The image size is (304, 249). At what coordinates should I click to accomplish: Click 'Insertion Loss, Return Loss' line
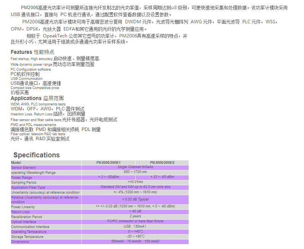(48, 114)
